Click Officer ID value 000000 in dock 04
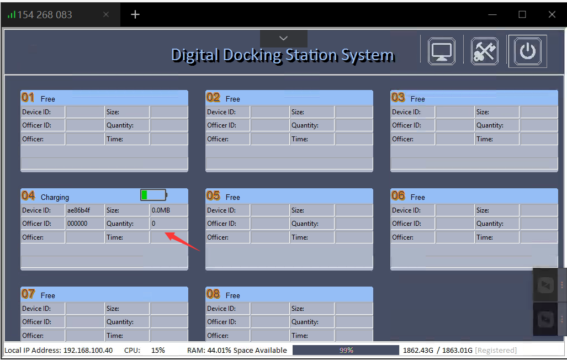567x360 pixels. point(77,224)
